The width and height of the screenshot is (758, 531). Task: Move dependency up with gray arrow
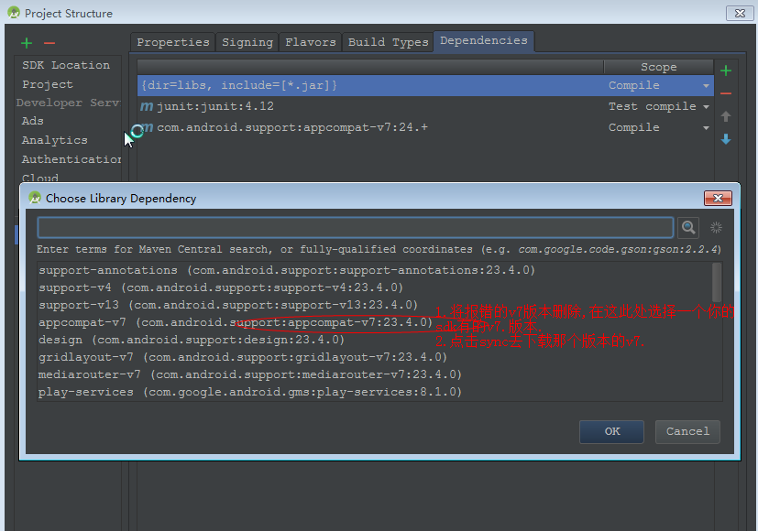coord(726,116)
